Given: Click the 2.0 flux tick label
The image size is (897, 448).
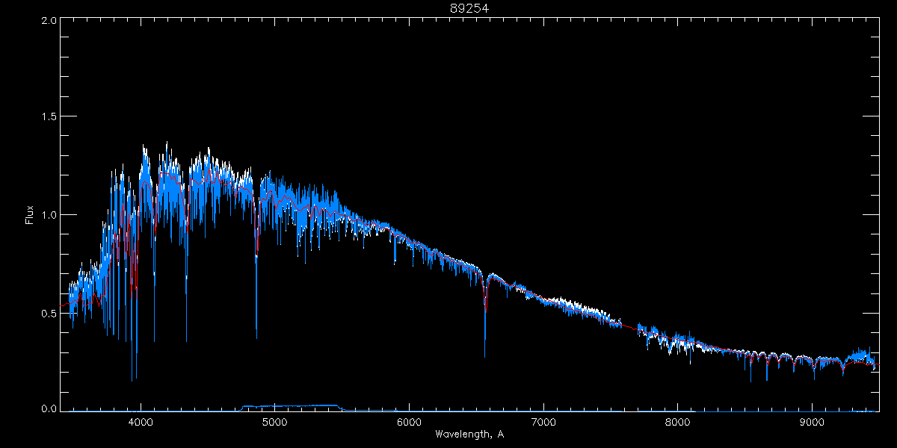Looking at the screenshot, I should [49, 21].
